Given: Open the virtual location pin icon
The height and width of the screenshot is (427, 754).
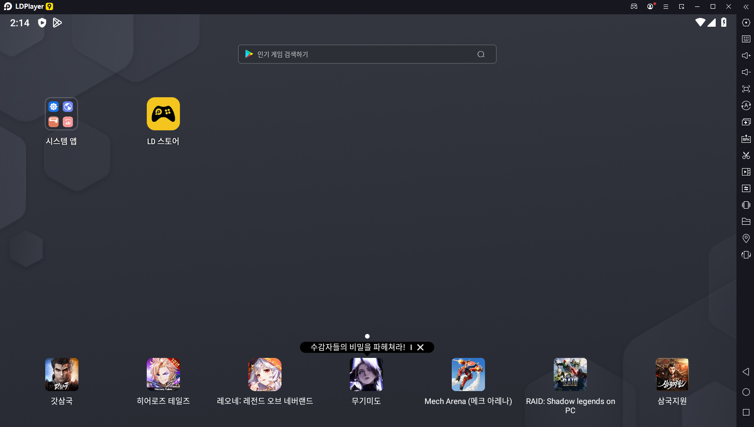Looking at the screenshot, I should point(746,238).
